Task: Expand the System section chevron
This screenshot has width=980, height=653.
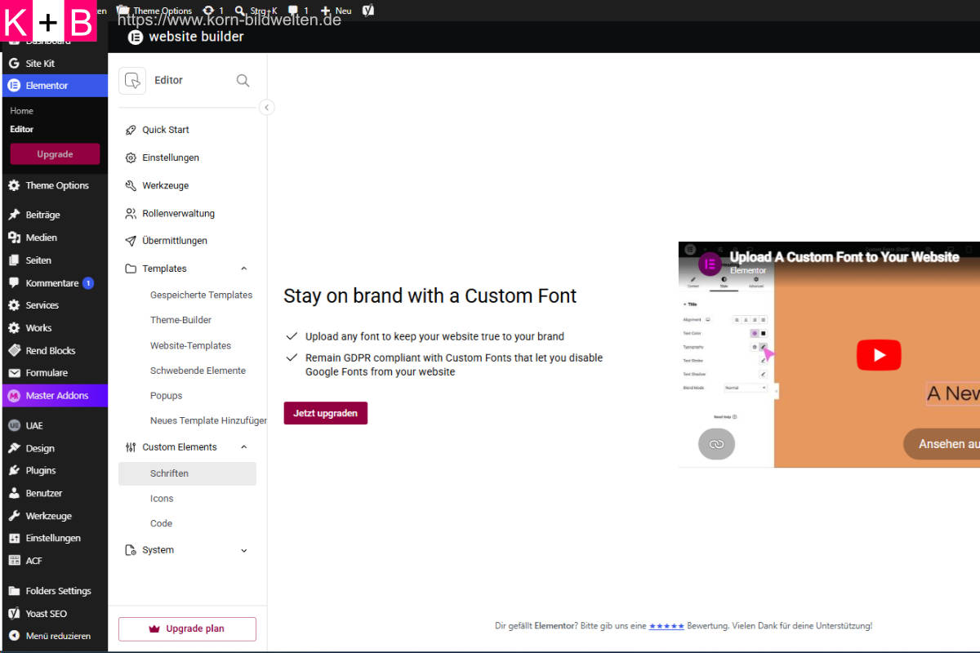Action: click(243, 550)
